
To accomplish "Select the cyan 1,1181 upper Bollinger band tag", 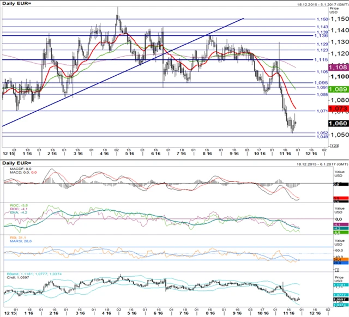I will pyautogui.click(x=341, y=285).
